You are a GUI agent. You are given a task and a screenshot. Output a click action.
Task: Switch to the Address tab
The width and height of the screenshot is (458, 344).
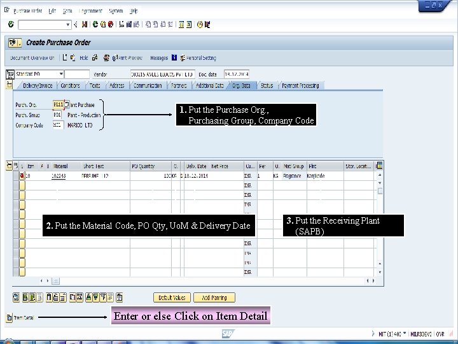coord(116,85)
